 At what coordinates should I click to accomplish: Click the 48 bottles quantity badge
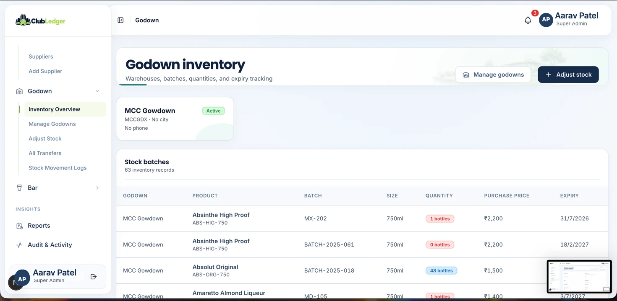(441, 270)
